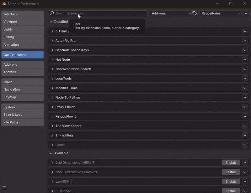This screenshot has height=193, width=251.
Task: Expand the Tri-lighting row
Action: [52, 135]
